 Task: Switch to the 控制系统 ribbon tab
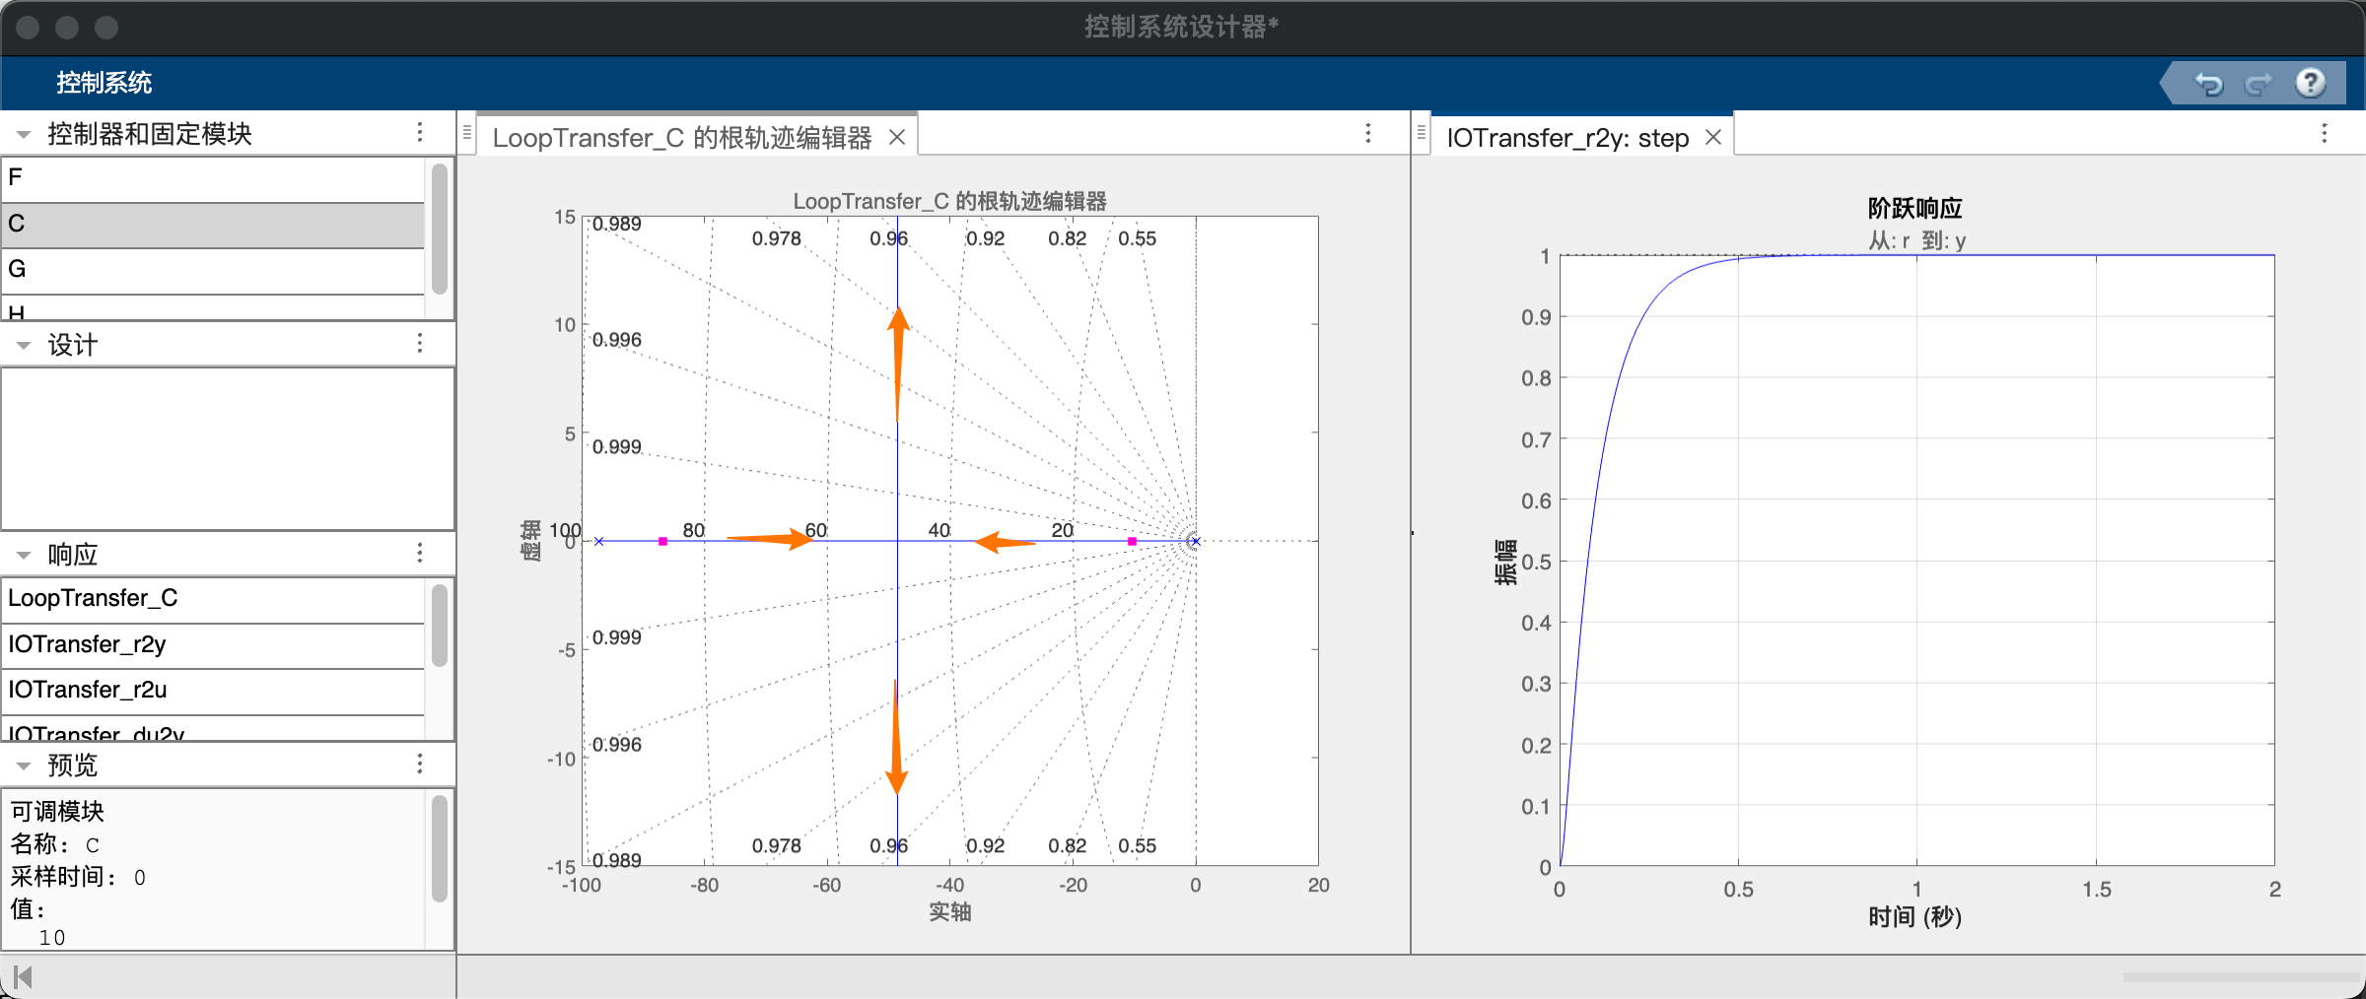coord(104,83)
